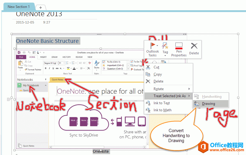Screen dimensions: 246x155
Task: Click the yellow highlight color button
Action: (68, 68)
